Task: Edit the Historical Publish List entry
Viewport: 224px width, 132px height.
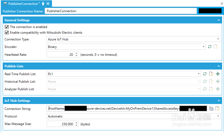Action: point(211,82)
